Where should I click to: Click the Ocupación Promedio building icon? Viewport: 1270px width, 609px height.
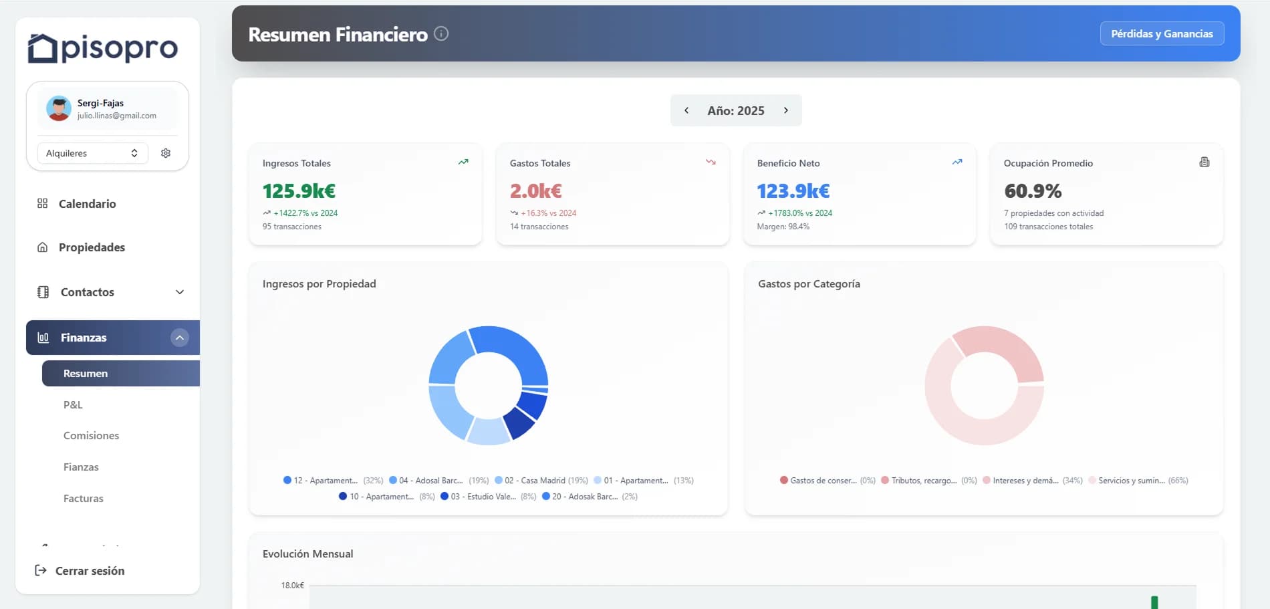coord(1204,162)
